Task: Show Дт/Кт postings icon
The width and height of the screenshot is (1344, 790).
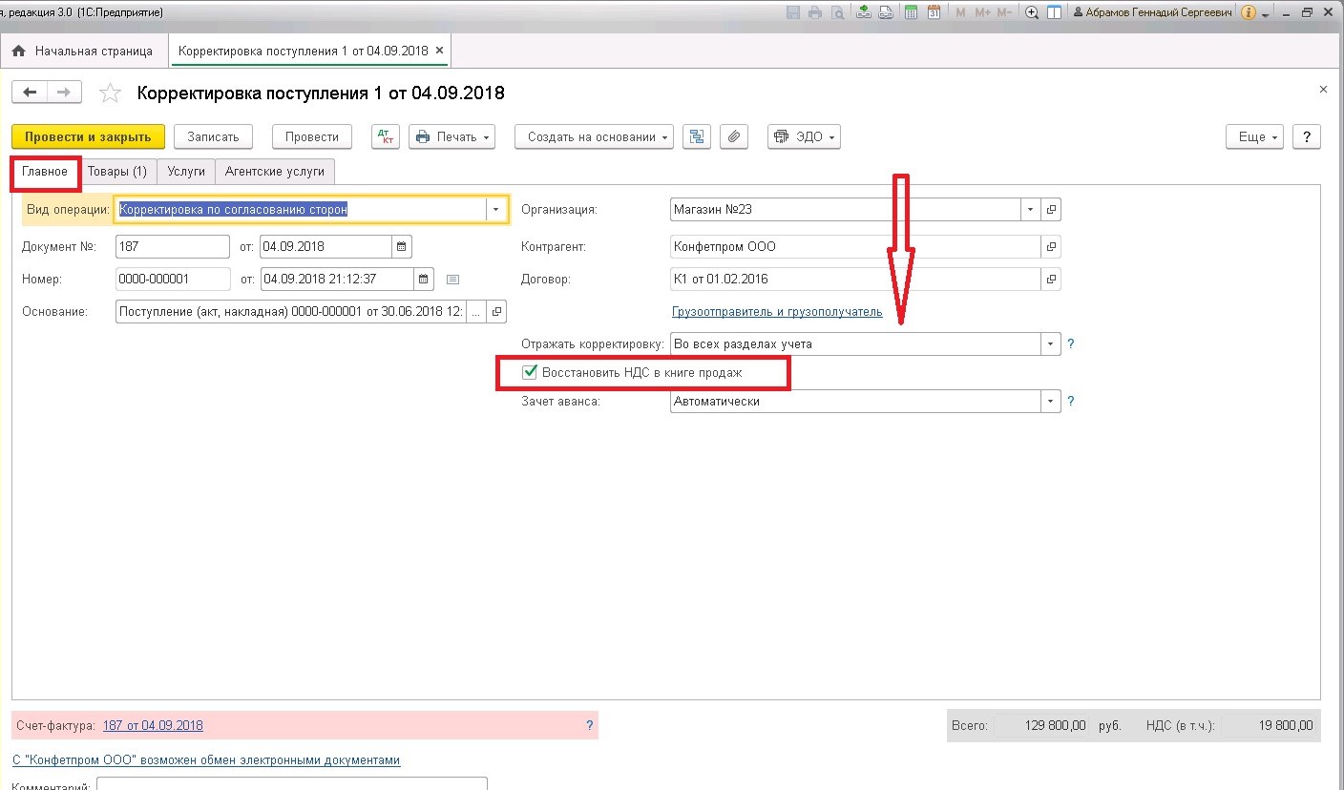Action: coord(386,137)
